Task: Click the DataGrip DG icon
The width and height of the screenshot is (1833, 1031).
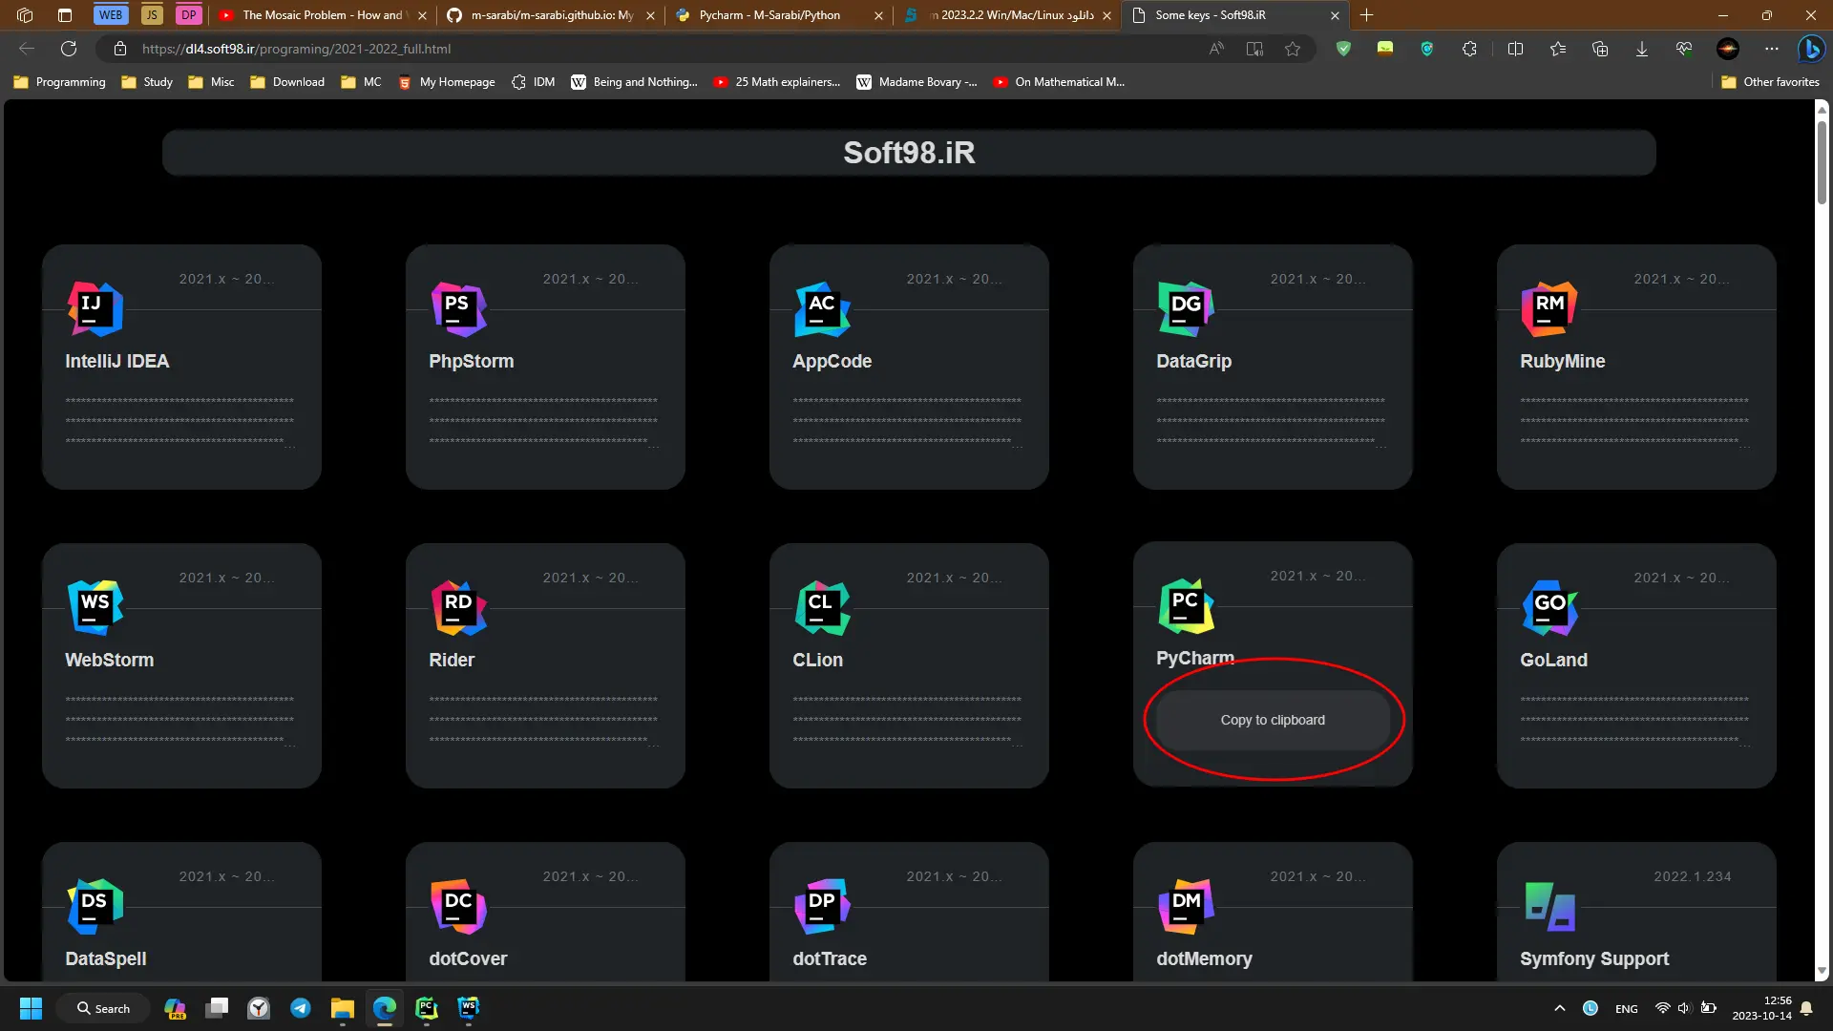Action: point(1186,308)
